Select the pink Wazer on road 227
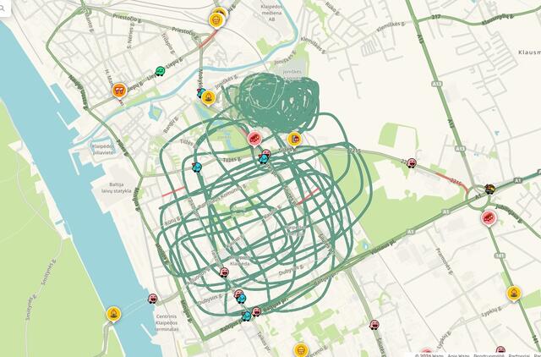The height and width of the screenshot is (357, 541). pyautogui.click(x=412, y=162)
